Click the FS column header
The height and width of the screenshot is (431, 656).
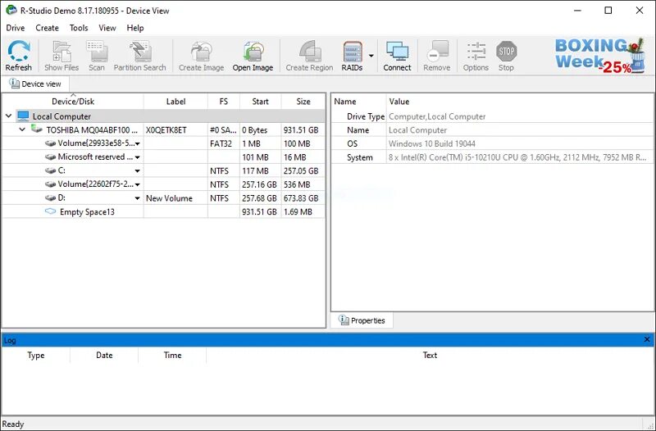coord(224,101)
